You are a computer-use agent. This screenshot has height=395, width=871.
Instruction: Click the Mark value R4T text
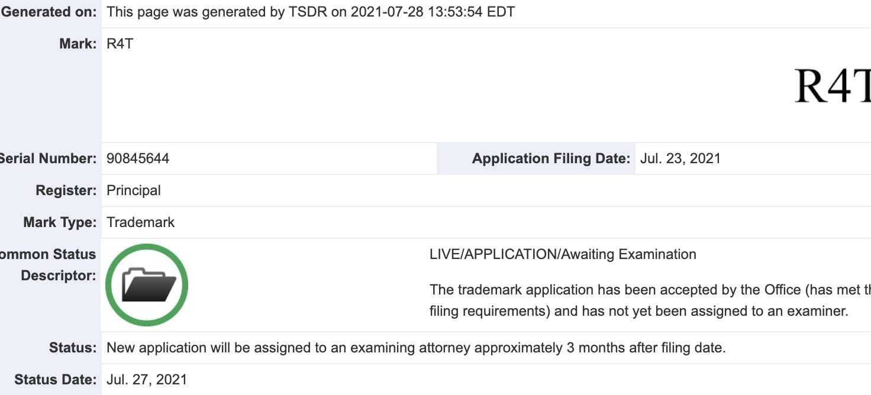pos(120,44)
